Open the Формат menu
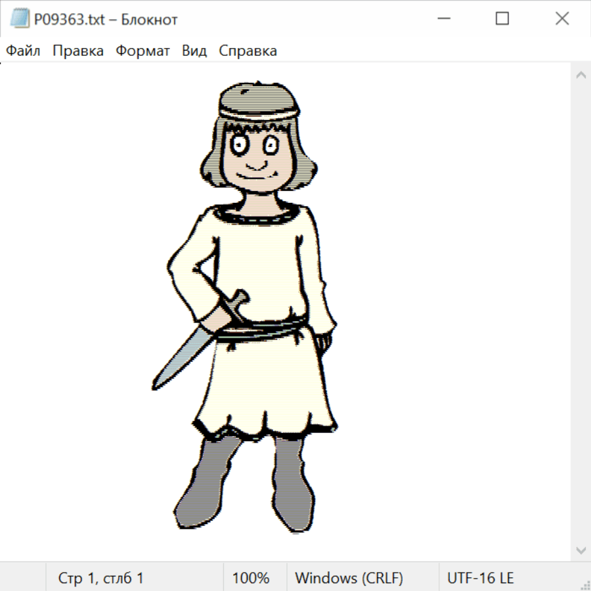Image resolution: width=591 pixels, height=591 pixels. [x=142, y=51]
